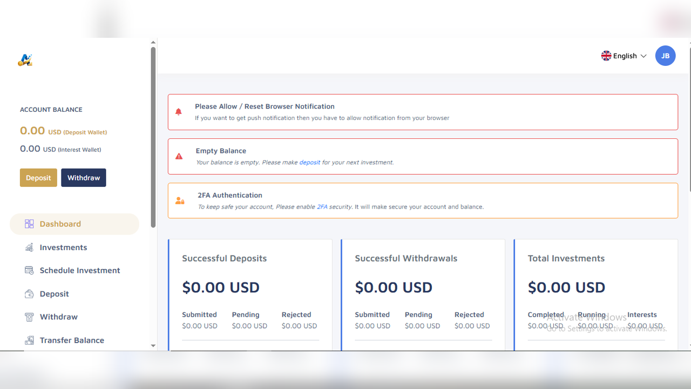Click the site logo in sidebar

tap(25, 60)
